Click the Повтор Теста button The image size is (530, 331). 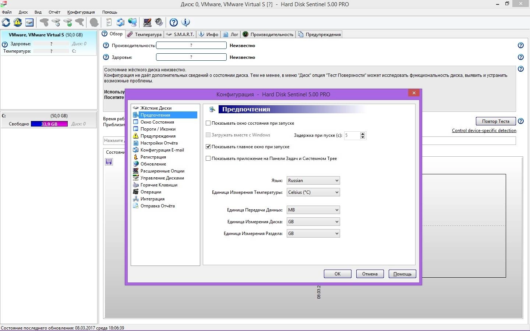[x=496, y=121]
